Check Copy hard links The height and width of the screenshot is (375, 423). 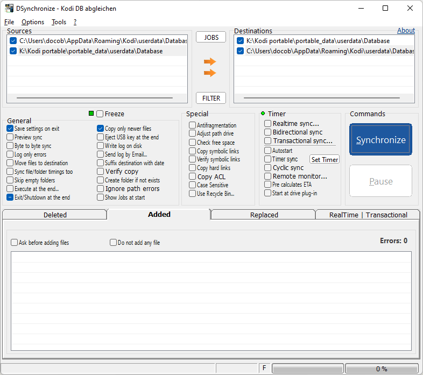click(x=192, y=168)
